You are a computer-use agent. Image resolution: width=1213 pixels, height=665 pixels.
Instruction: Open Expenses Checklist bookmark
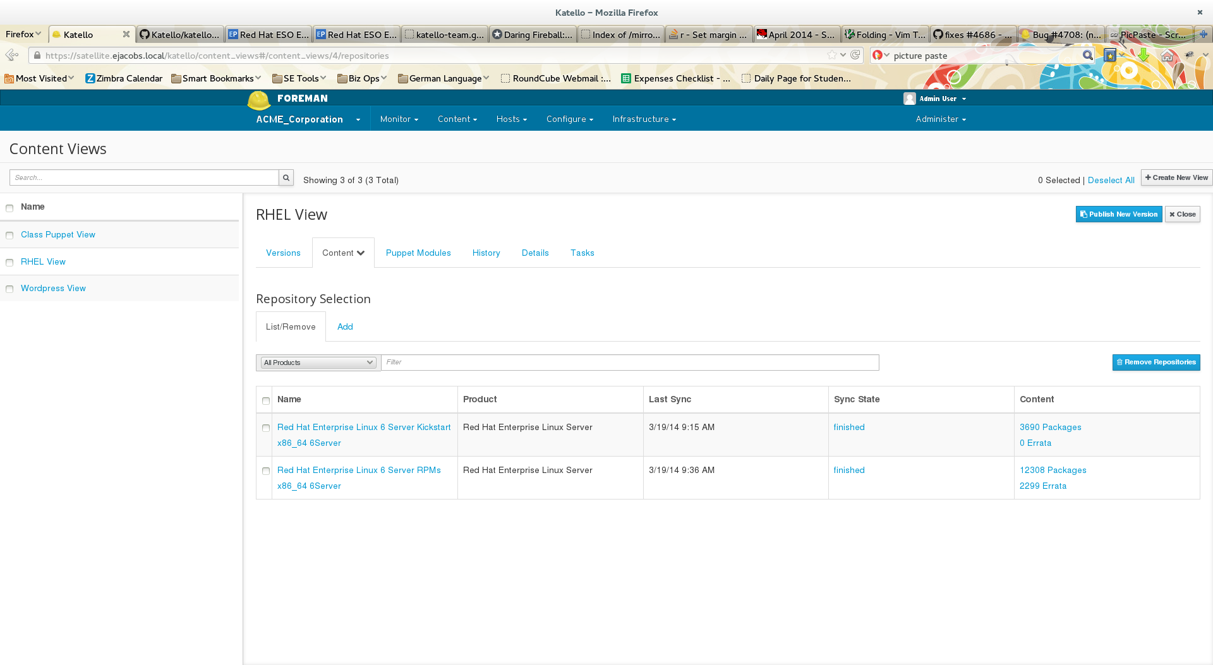(675, 78)
